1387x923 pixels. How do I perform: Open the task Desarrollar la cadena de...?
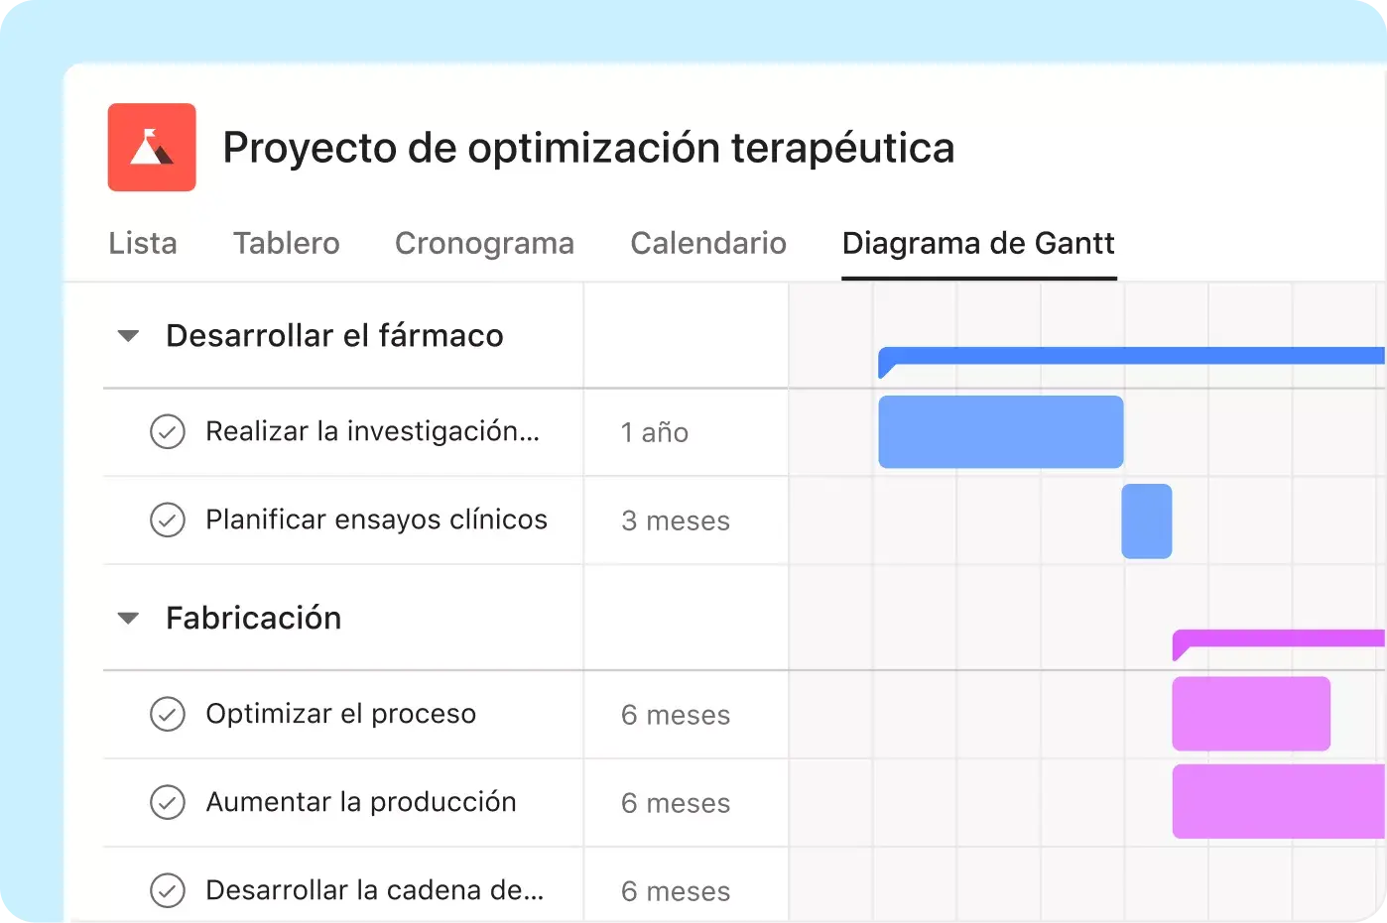[374, 890]
